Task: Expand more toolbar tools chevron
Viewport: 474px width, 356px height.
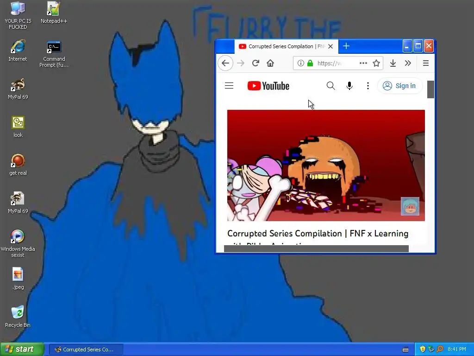Action: (x=408, y=63)
